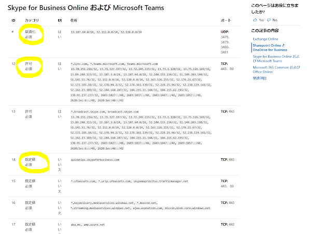Select address 13.107.64.0/18, 52.112.0.0/14 in first row

pos(106,32)
